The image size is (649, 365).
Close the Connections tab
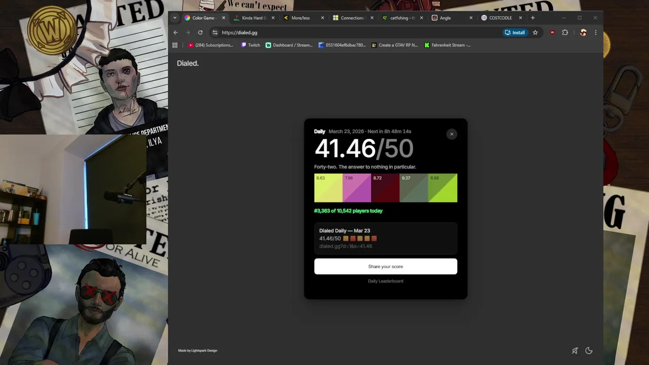372,18
